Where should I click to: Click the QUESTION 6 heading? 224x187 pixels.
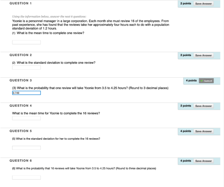(20, 161)
